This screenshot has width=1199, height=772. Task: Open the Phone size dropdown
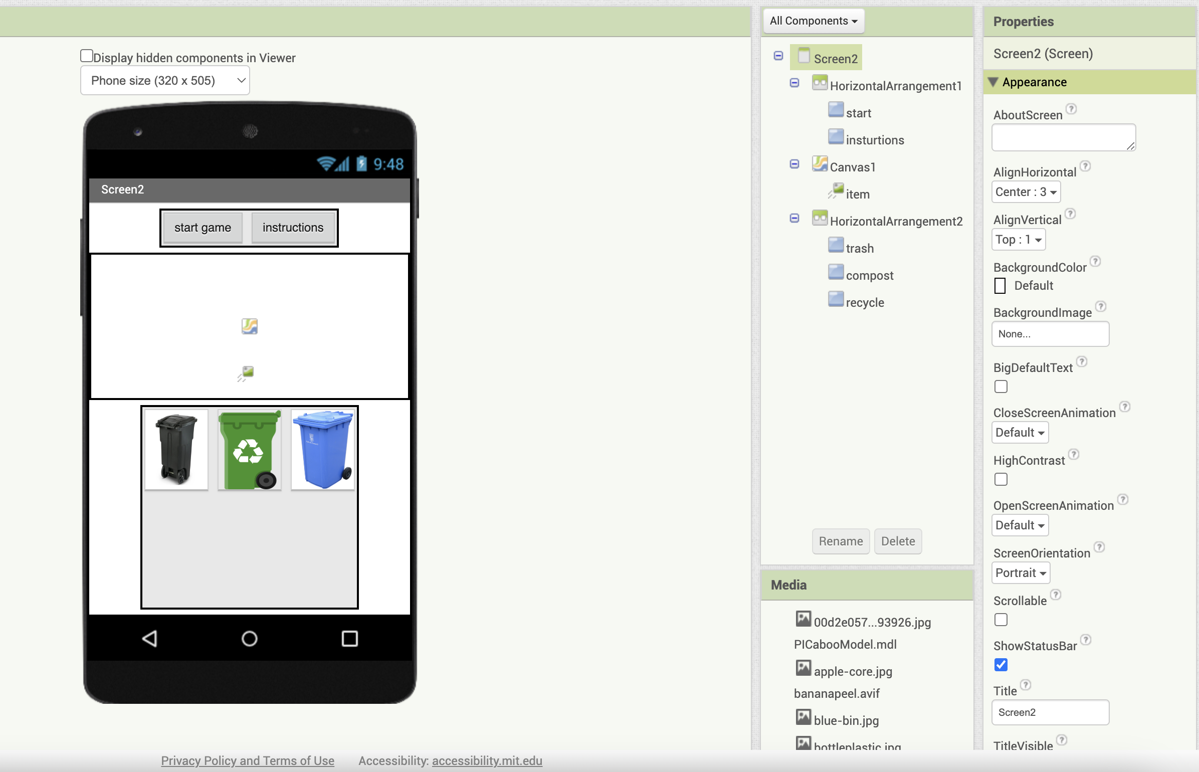165,81
